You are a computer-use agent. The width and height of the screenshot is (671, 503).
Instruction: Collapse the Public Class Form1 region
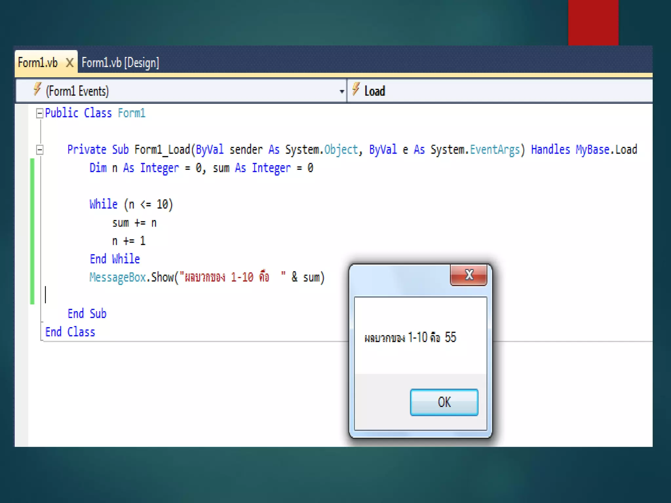coord(40,113)
